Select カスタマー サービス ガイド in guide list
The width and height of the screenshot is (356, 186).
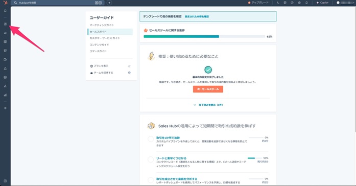104,38
